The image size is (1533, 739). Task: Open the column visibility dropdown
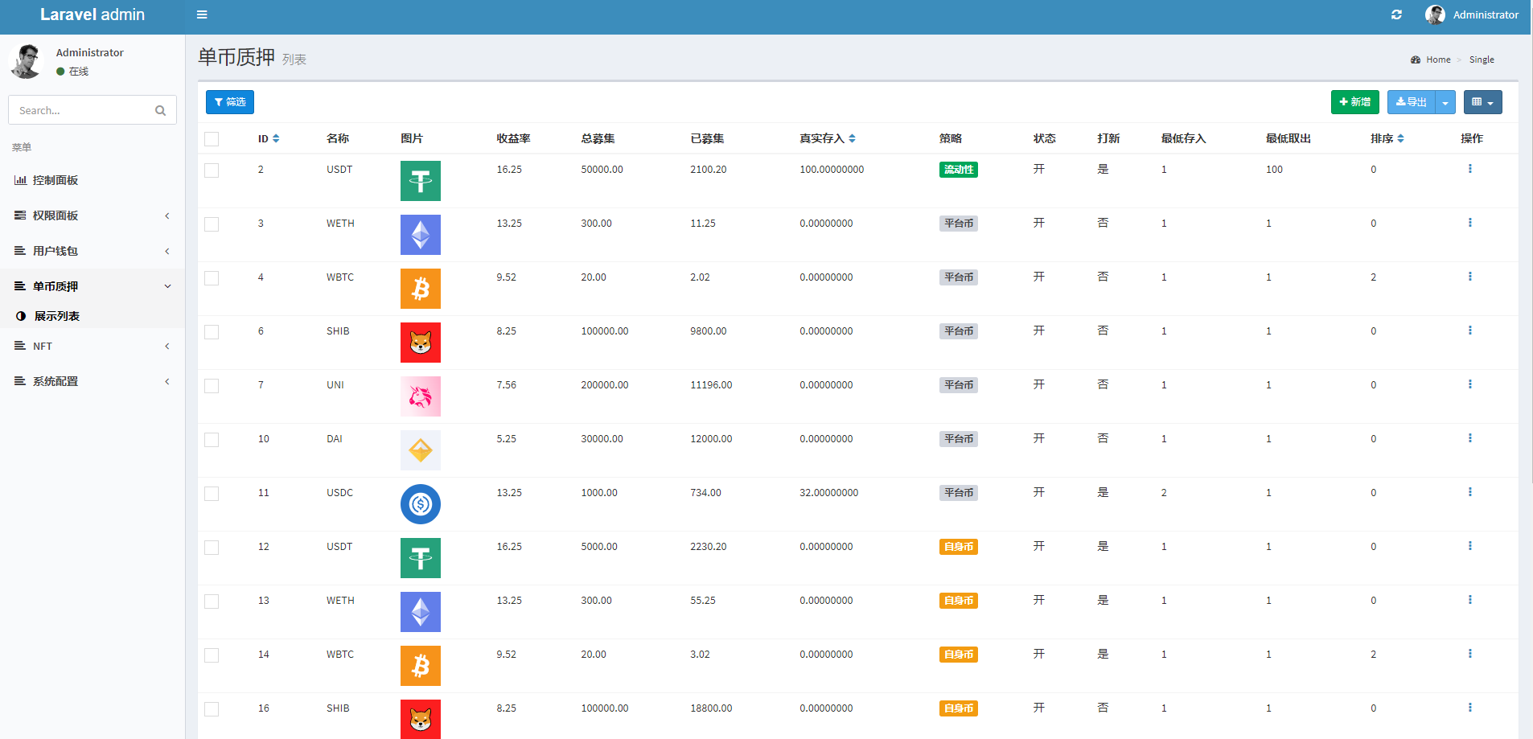[1482, 102]
